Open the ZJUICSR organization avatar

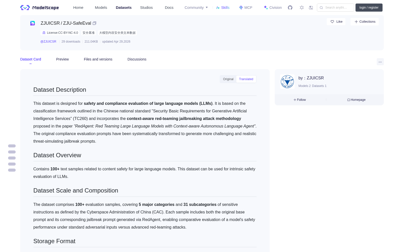point(287,82)
